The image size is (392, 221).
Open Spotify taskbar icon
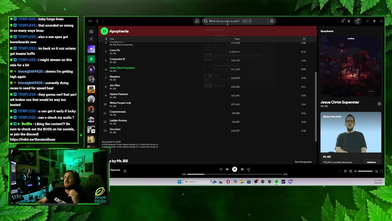pyautogui.click(x=276, y=182)
